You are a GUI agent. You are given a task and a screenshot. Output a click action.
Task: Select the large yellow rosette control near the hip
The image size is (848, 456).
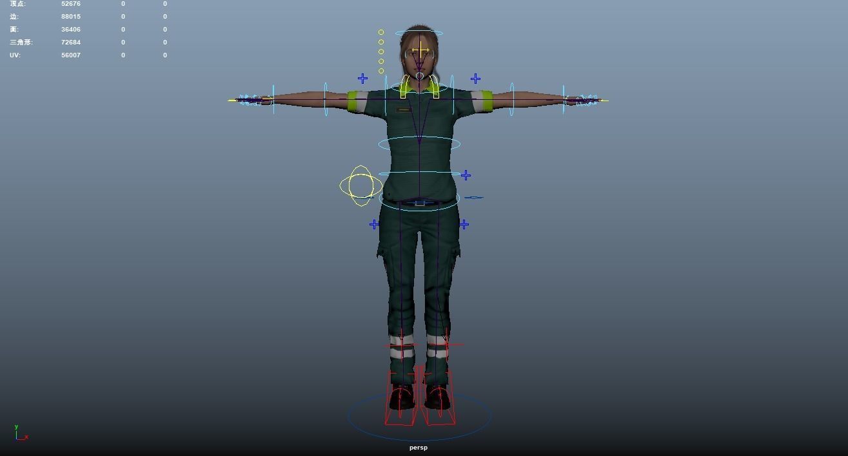tap(360, 186)
